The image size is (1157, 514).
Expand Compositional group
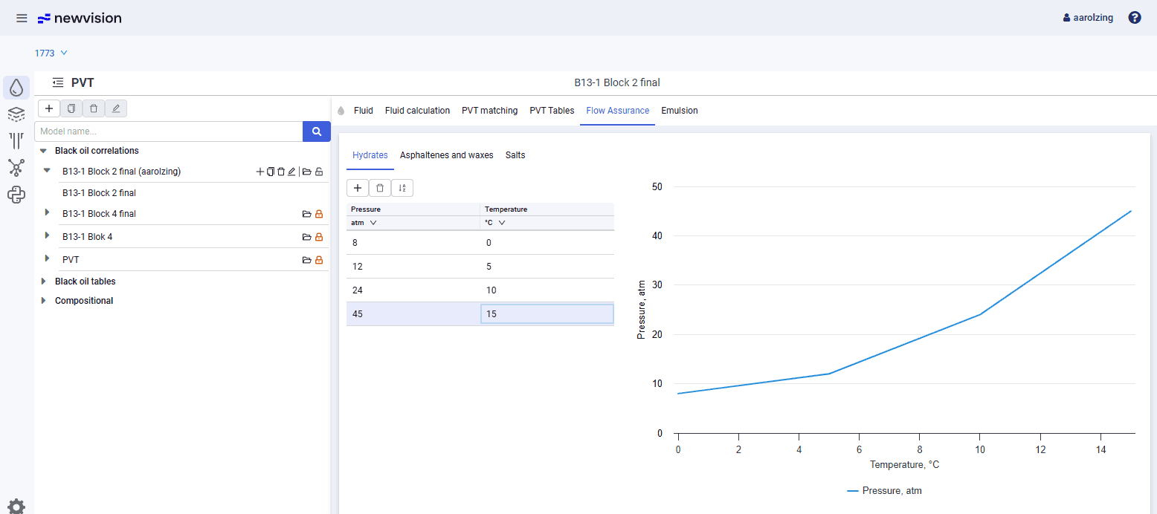click(43, 301)
